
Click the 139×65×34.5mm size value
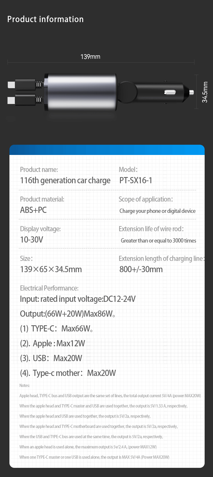click(51, 269)
